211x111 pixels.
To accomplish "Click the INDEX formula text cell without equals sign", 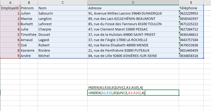I will coord(133,87).
